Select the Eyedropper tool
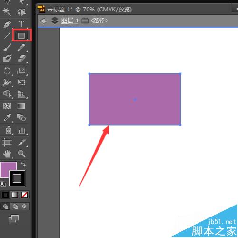238x238 pixels. tap(7, 118)
